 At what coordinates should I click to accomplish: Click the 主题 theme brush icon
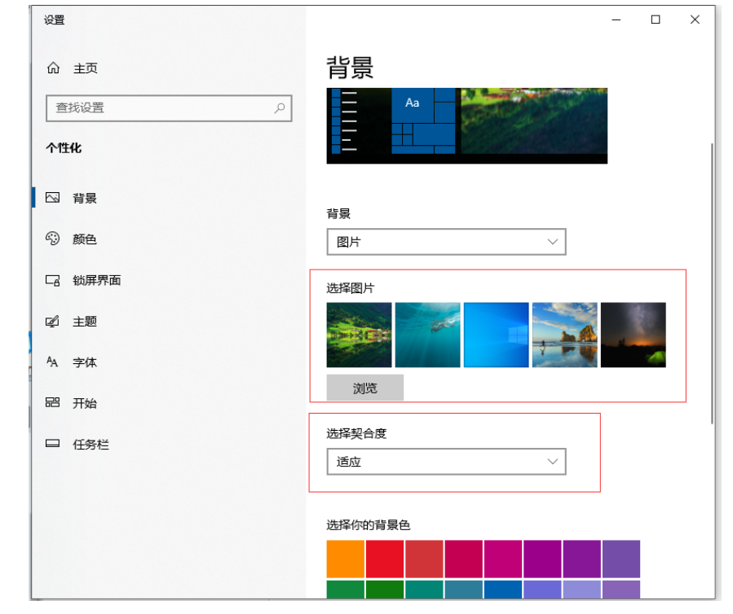[x=53, y=321]
